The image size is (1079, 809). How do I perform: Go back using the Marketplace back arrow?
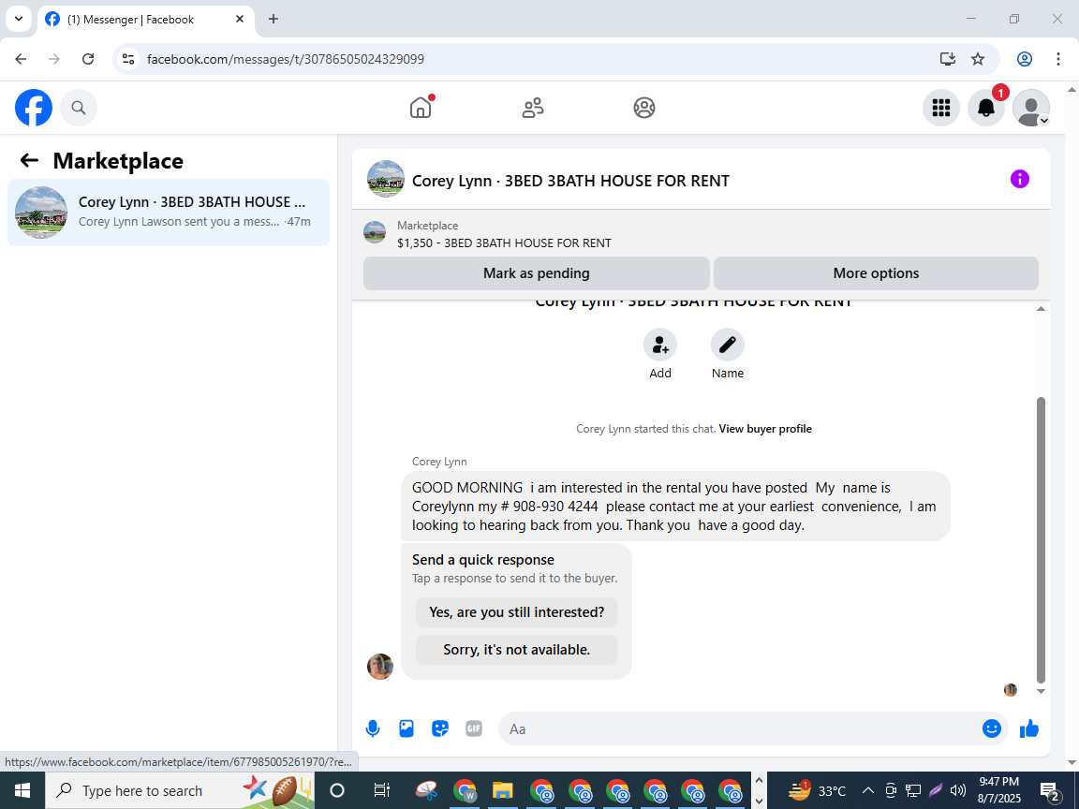pos(29,160)
